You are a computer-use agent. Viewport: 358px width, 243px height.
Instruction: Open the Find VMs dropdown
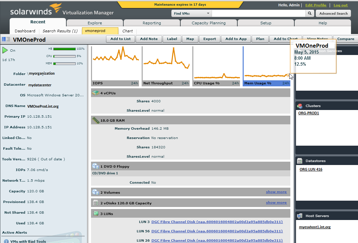click(x=191, y=14)
